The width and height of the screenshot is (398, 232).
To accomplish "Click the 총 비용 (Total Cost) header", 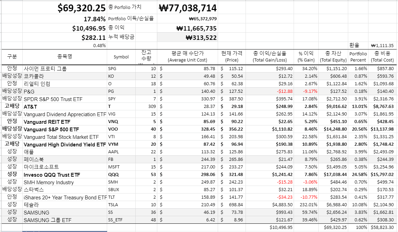I will coord(382,57).
